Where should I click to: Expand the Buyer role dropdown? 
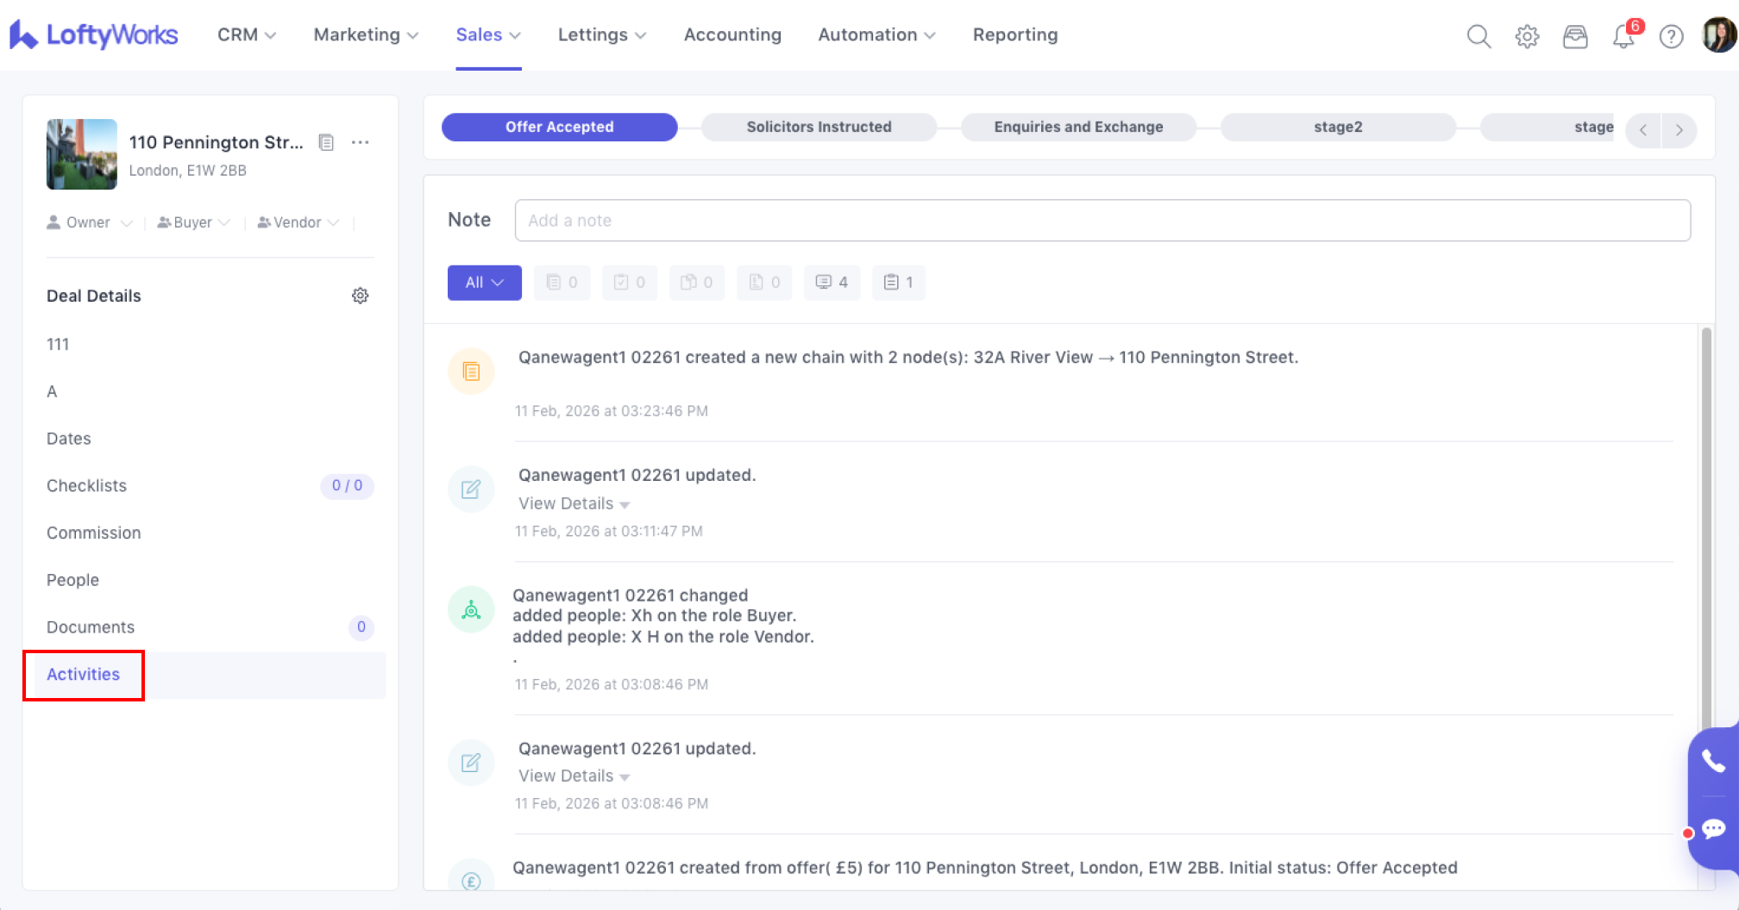(194, 222)
